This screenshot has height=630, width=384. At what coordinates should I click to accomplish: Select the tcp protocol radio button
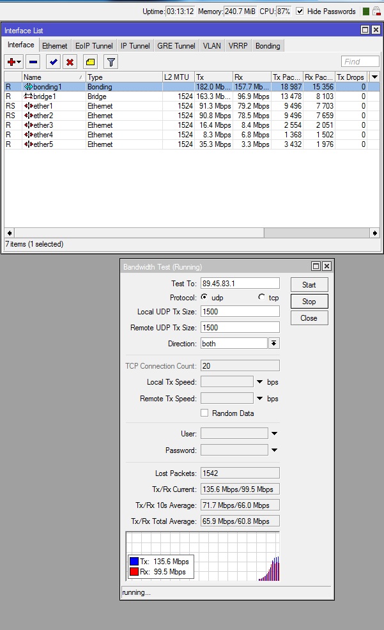pos(262,297)
